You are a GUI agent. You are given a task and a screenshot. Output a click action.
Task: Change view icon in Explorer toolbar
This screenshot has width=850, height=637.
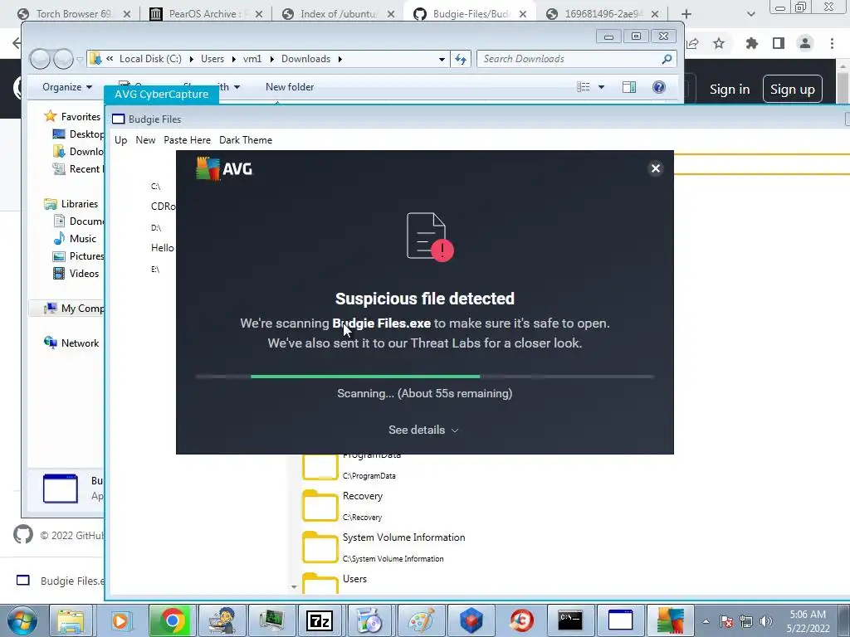pyautogui.click(x=584, y=87)
